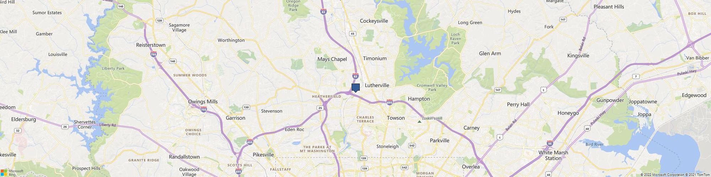Select the Loch Raven Park label
711x177 pixels.
pyautogui.click(x=455, y=39)
